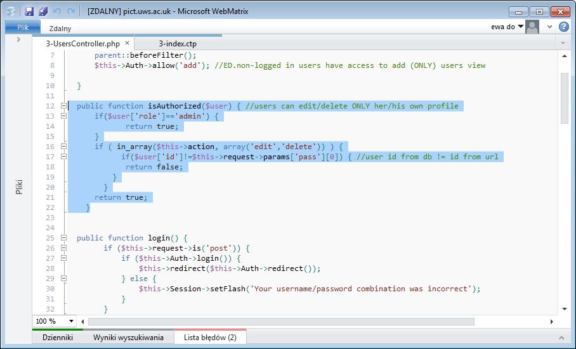The image size is (576, 349).
Task: Open the ewa do account dropdown
Action: pyautogui.click(x=507, y=27)
